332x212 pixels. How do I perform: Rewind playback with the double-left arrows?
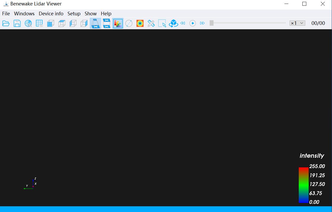pyautogui.click(x=183, y=23)
